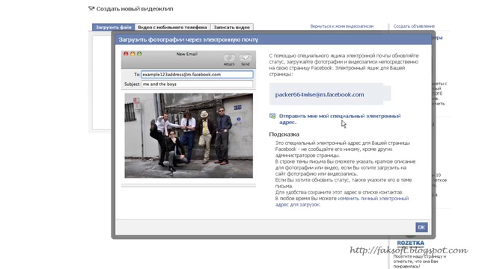This screenshot has width=479, height=269.
Task: Open the 'изменить личный электронный адрес для загрузок' link
Action: coord(342,201)
